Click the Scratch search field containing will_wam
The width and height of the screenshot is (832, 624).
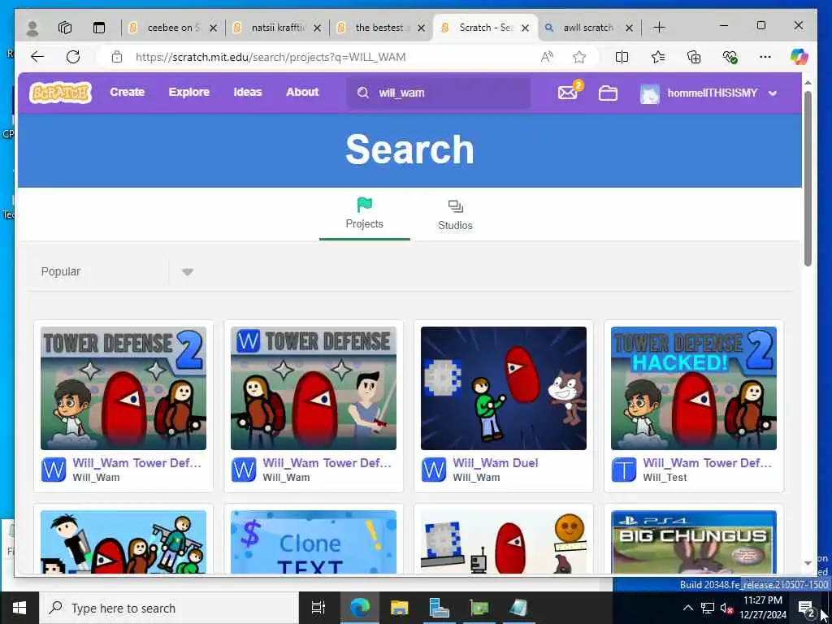tap(439, 93)
